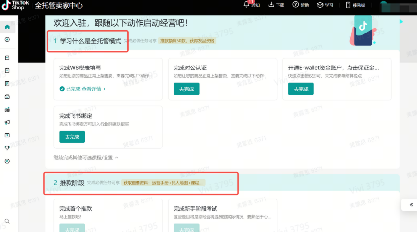Click the 全托管卖家中心 header title
This screenshot has height=232, width=417.
click(x=59, y=5)
